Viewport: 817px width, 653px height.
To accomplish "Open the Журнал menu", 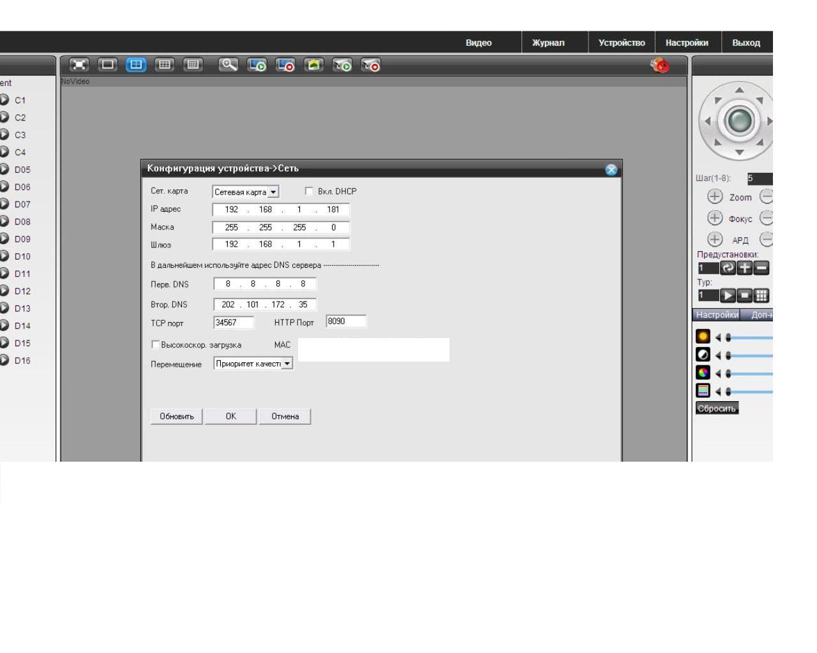I will pyautogui.click(x=548, y=43).
